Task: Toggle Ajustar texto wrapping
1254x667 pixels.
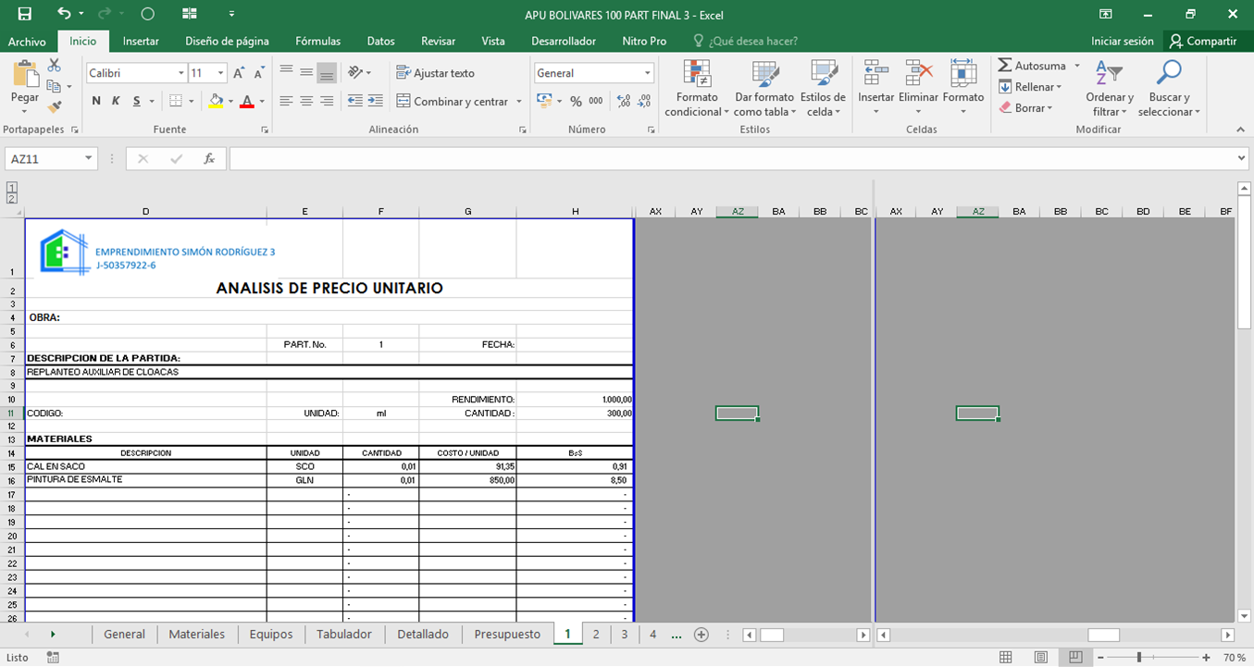Action: tap(435, 73)
